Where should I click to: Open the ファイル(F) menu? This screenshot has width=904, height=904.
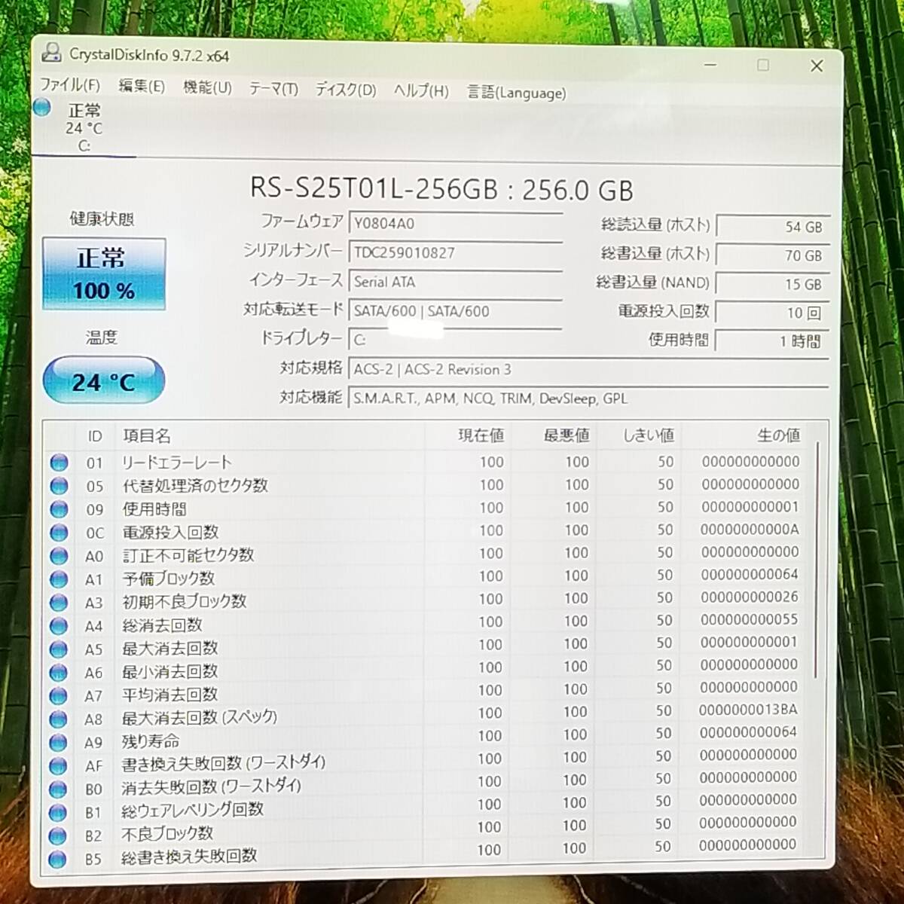pyautogui.click(x=69, y=84)
